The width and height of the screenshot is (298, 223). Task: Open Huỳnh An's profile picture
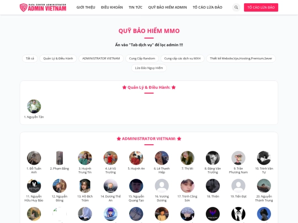[136, 158]
